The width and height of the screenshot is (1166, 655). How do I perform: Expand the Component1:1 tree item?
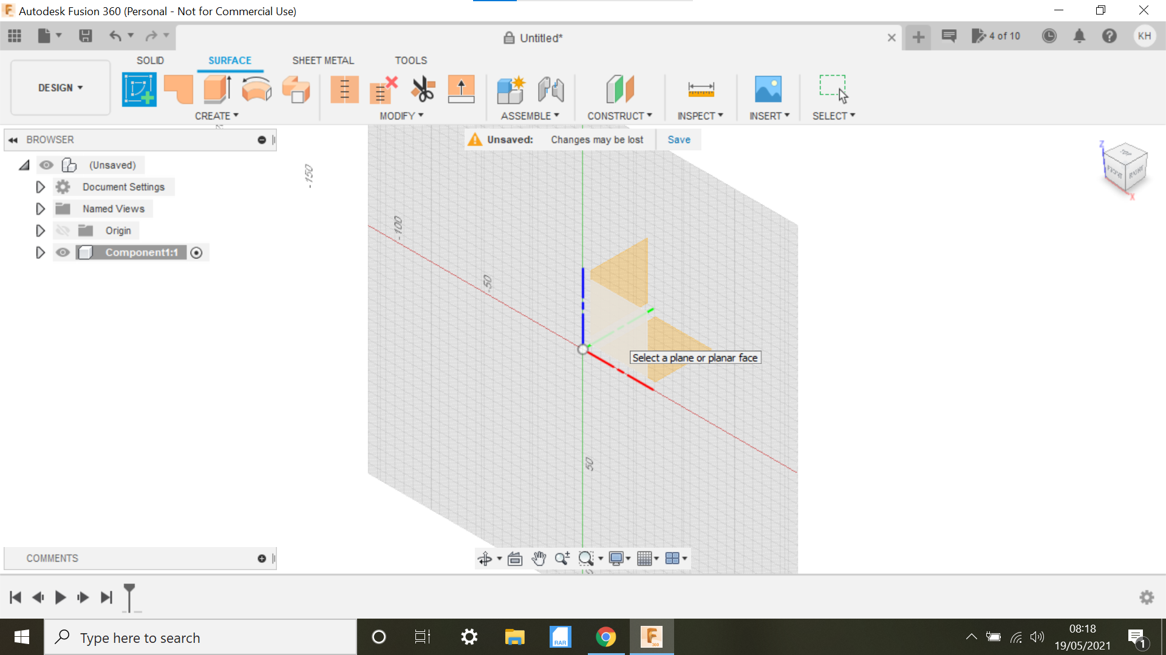[39, 252]
